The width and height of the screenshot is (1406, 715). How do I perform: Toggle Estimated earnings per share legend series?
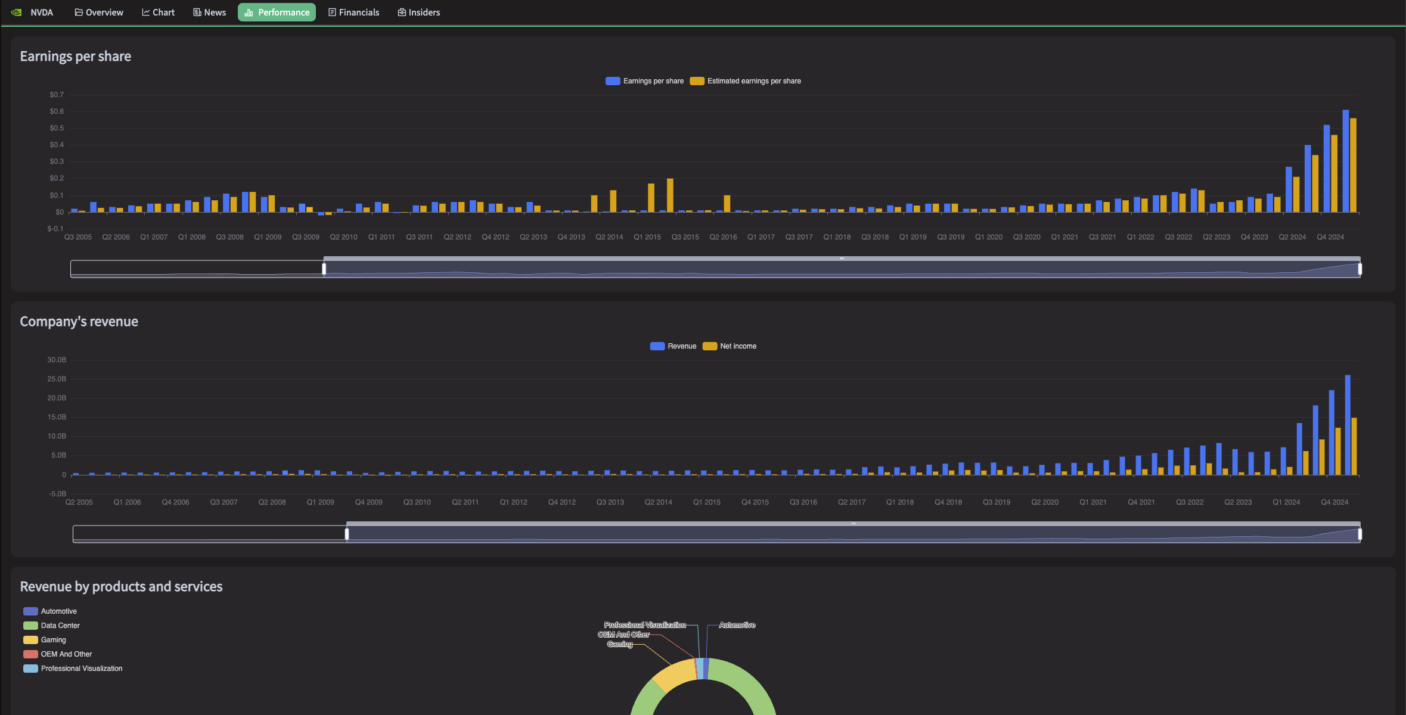tap(746, 81)
